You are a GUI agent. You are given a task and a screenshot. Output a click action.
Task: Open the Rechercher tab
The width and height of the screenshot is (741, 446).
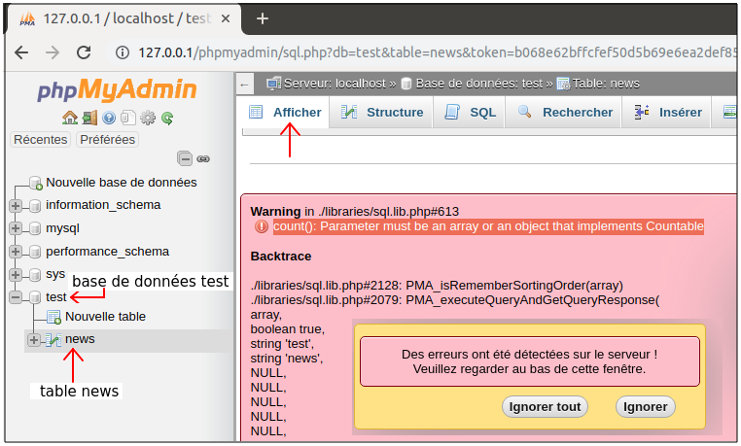[564, 113]
